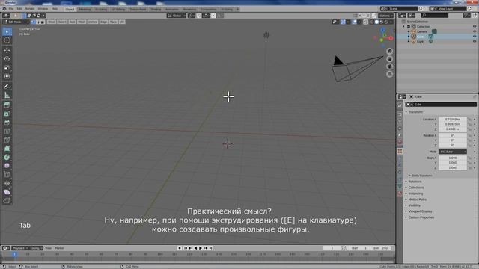Viewport: 479px width, 269px height.
Task: Select the Shrink/Fatten tool
Action: 7,183
